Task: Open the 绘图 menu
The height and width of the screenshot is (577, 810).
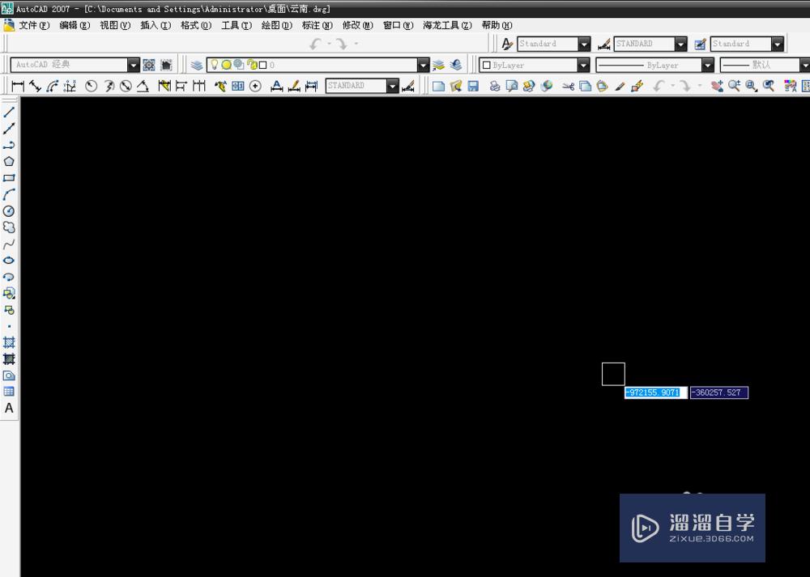Action: pyautogui.click(x=275, y=25)
